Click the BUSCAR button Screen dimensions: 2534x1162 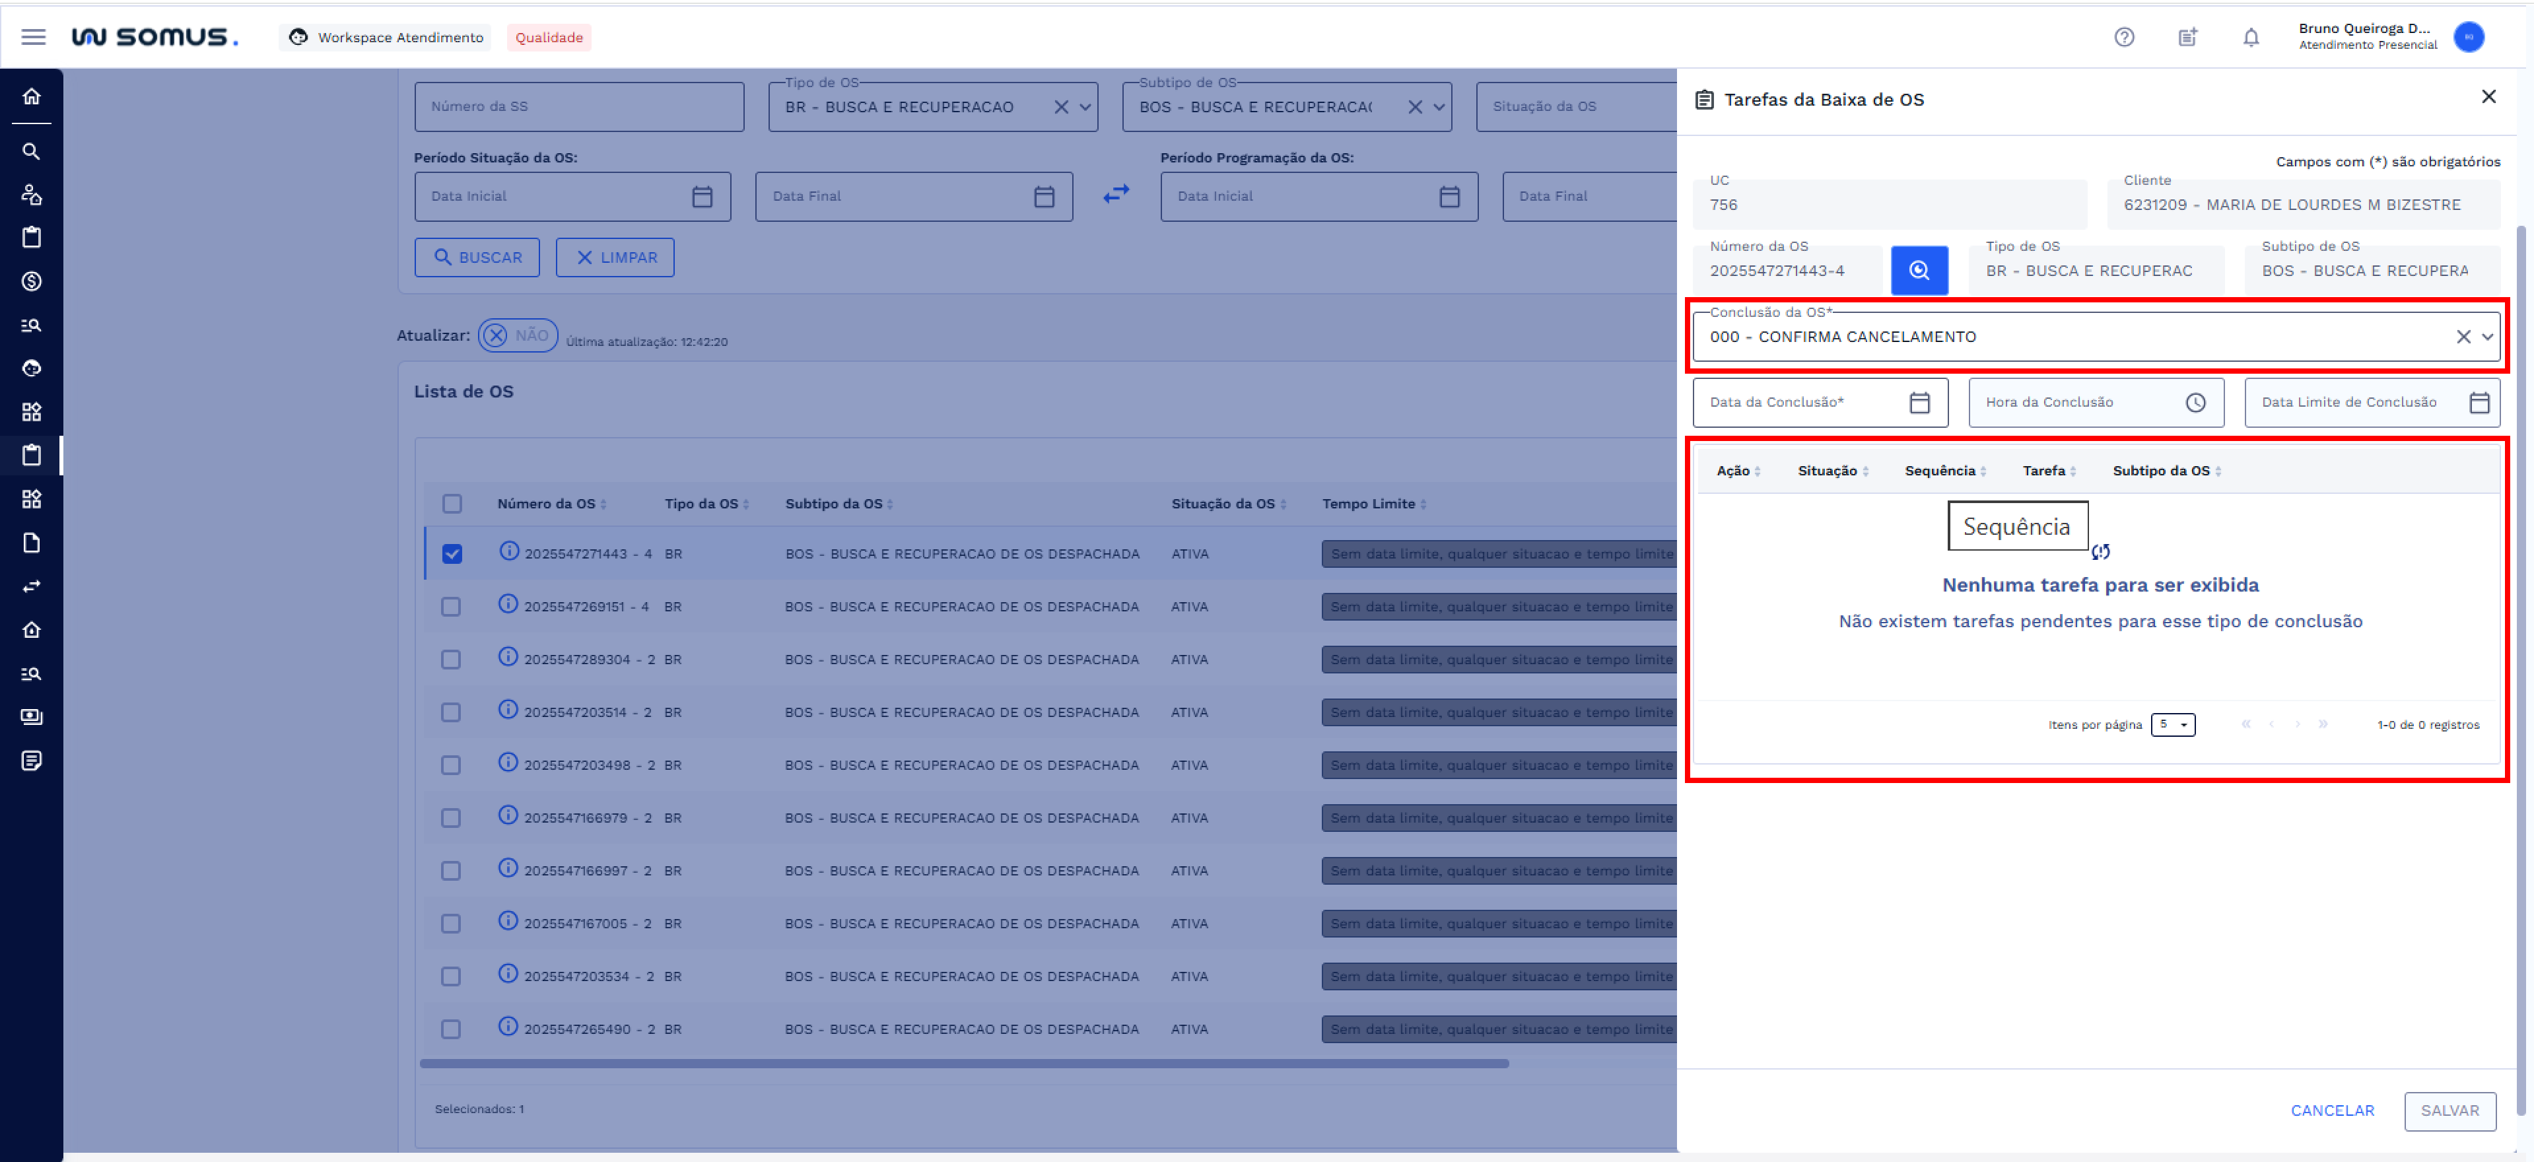477,257
